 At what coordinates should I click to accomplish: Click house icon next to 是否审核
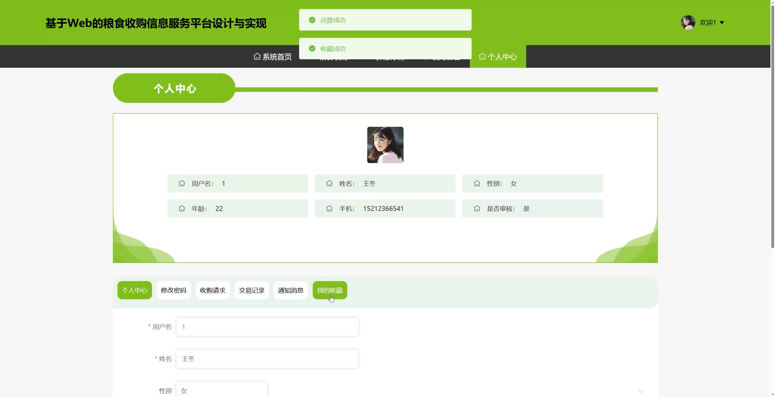pos(477,208)
